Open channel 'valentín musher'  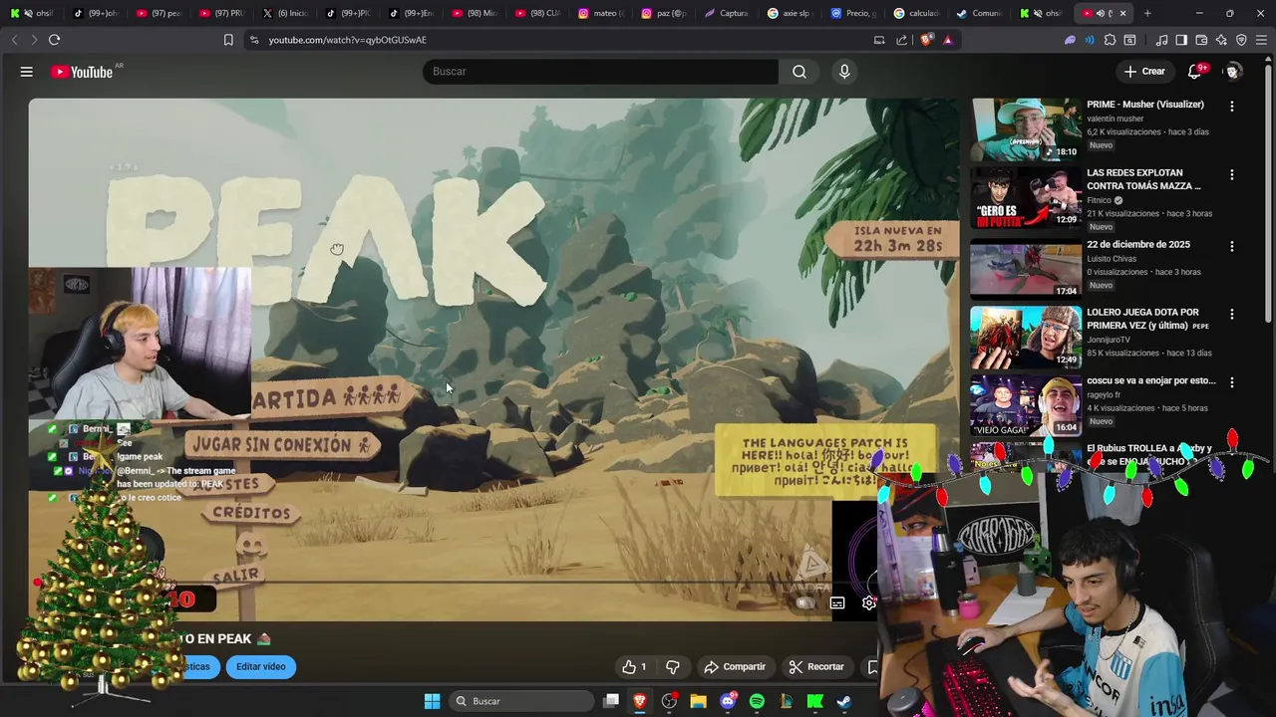pos(1116,119)
